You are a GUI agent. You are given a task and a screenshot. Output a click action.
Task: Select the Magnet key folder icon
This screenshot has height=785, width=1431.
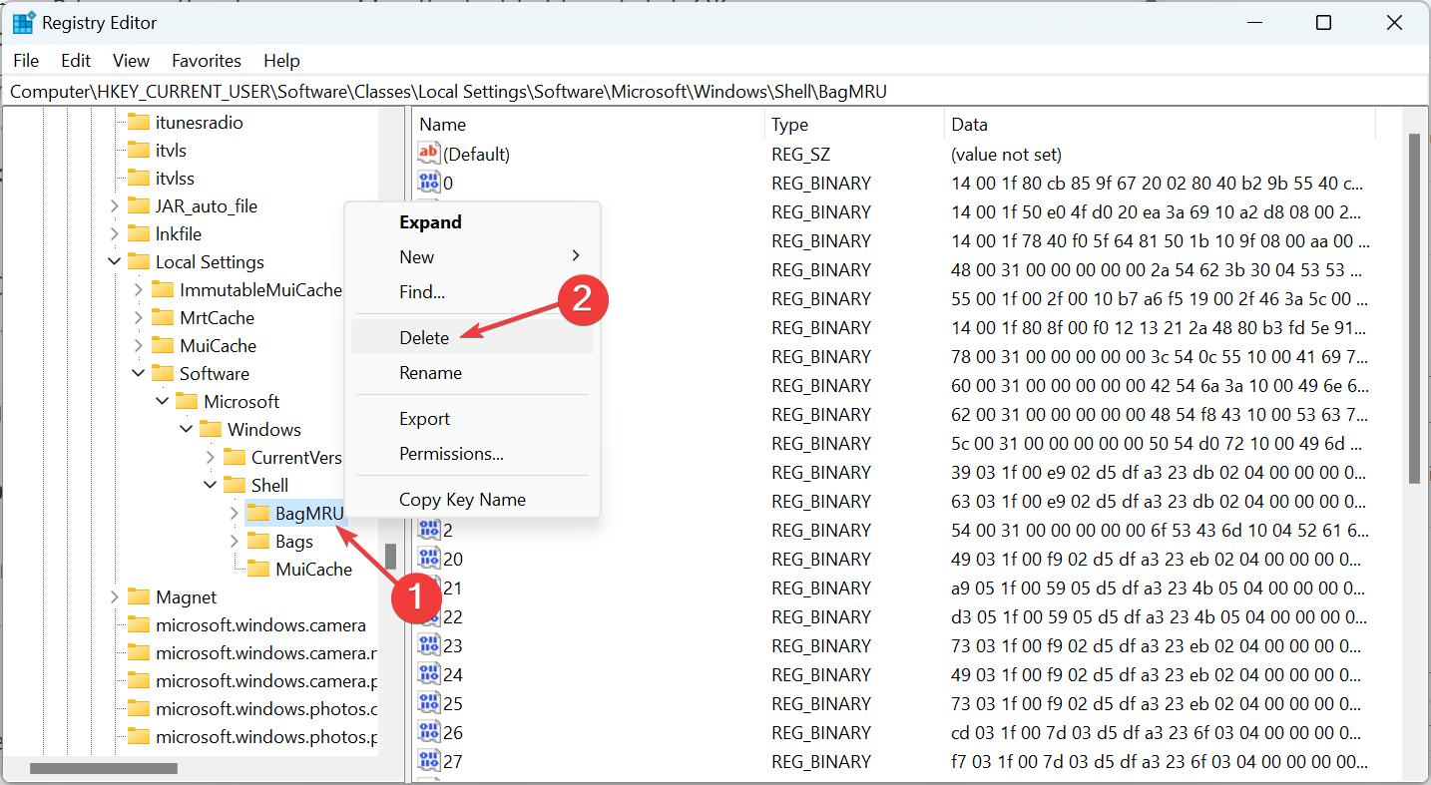pos(138,596)
